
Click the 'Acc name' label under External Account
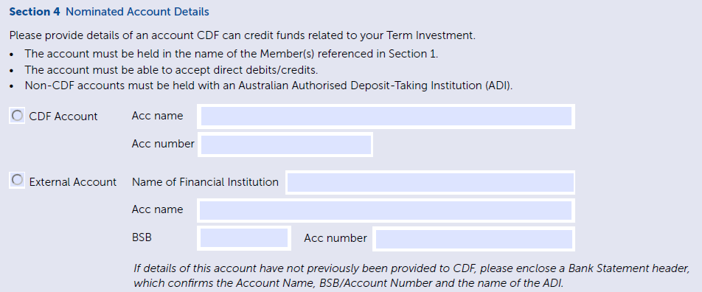pos(157,209)
